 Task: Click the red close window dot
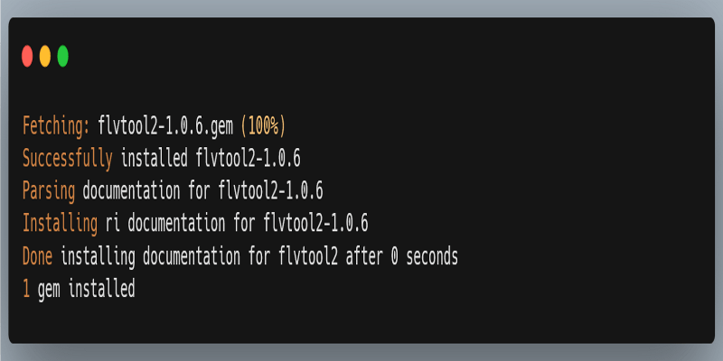pos(27,57)
